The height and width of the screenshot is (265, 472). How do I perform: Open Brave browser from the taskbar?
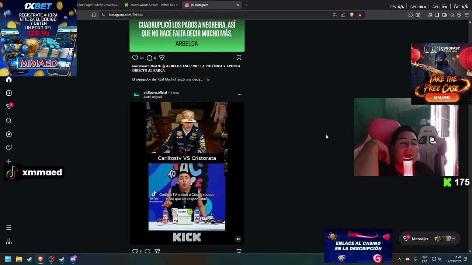(41, 259)
